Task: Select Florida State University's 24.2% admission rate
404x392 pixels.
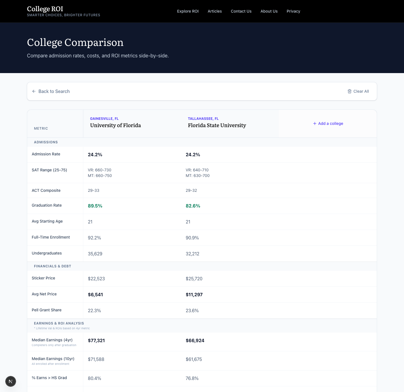Action: (x=193, y=155)
